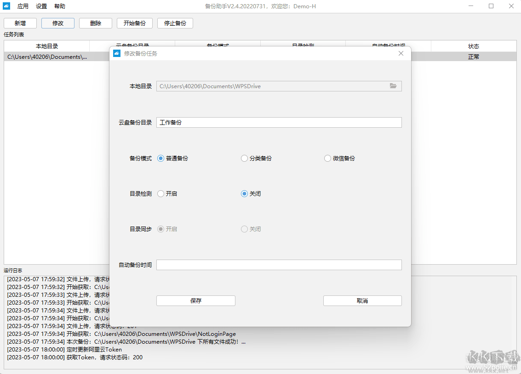
Task: Select 分类备份 backup mode
Action: 244,159
